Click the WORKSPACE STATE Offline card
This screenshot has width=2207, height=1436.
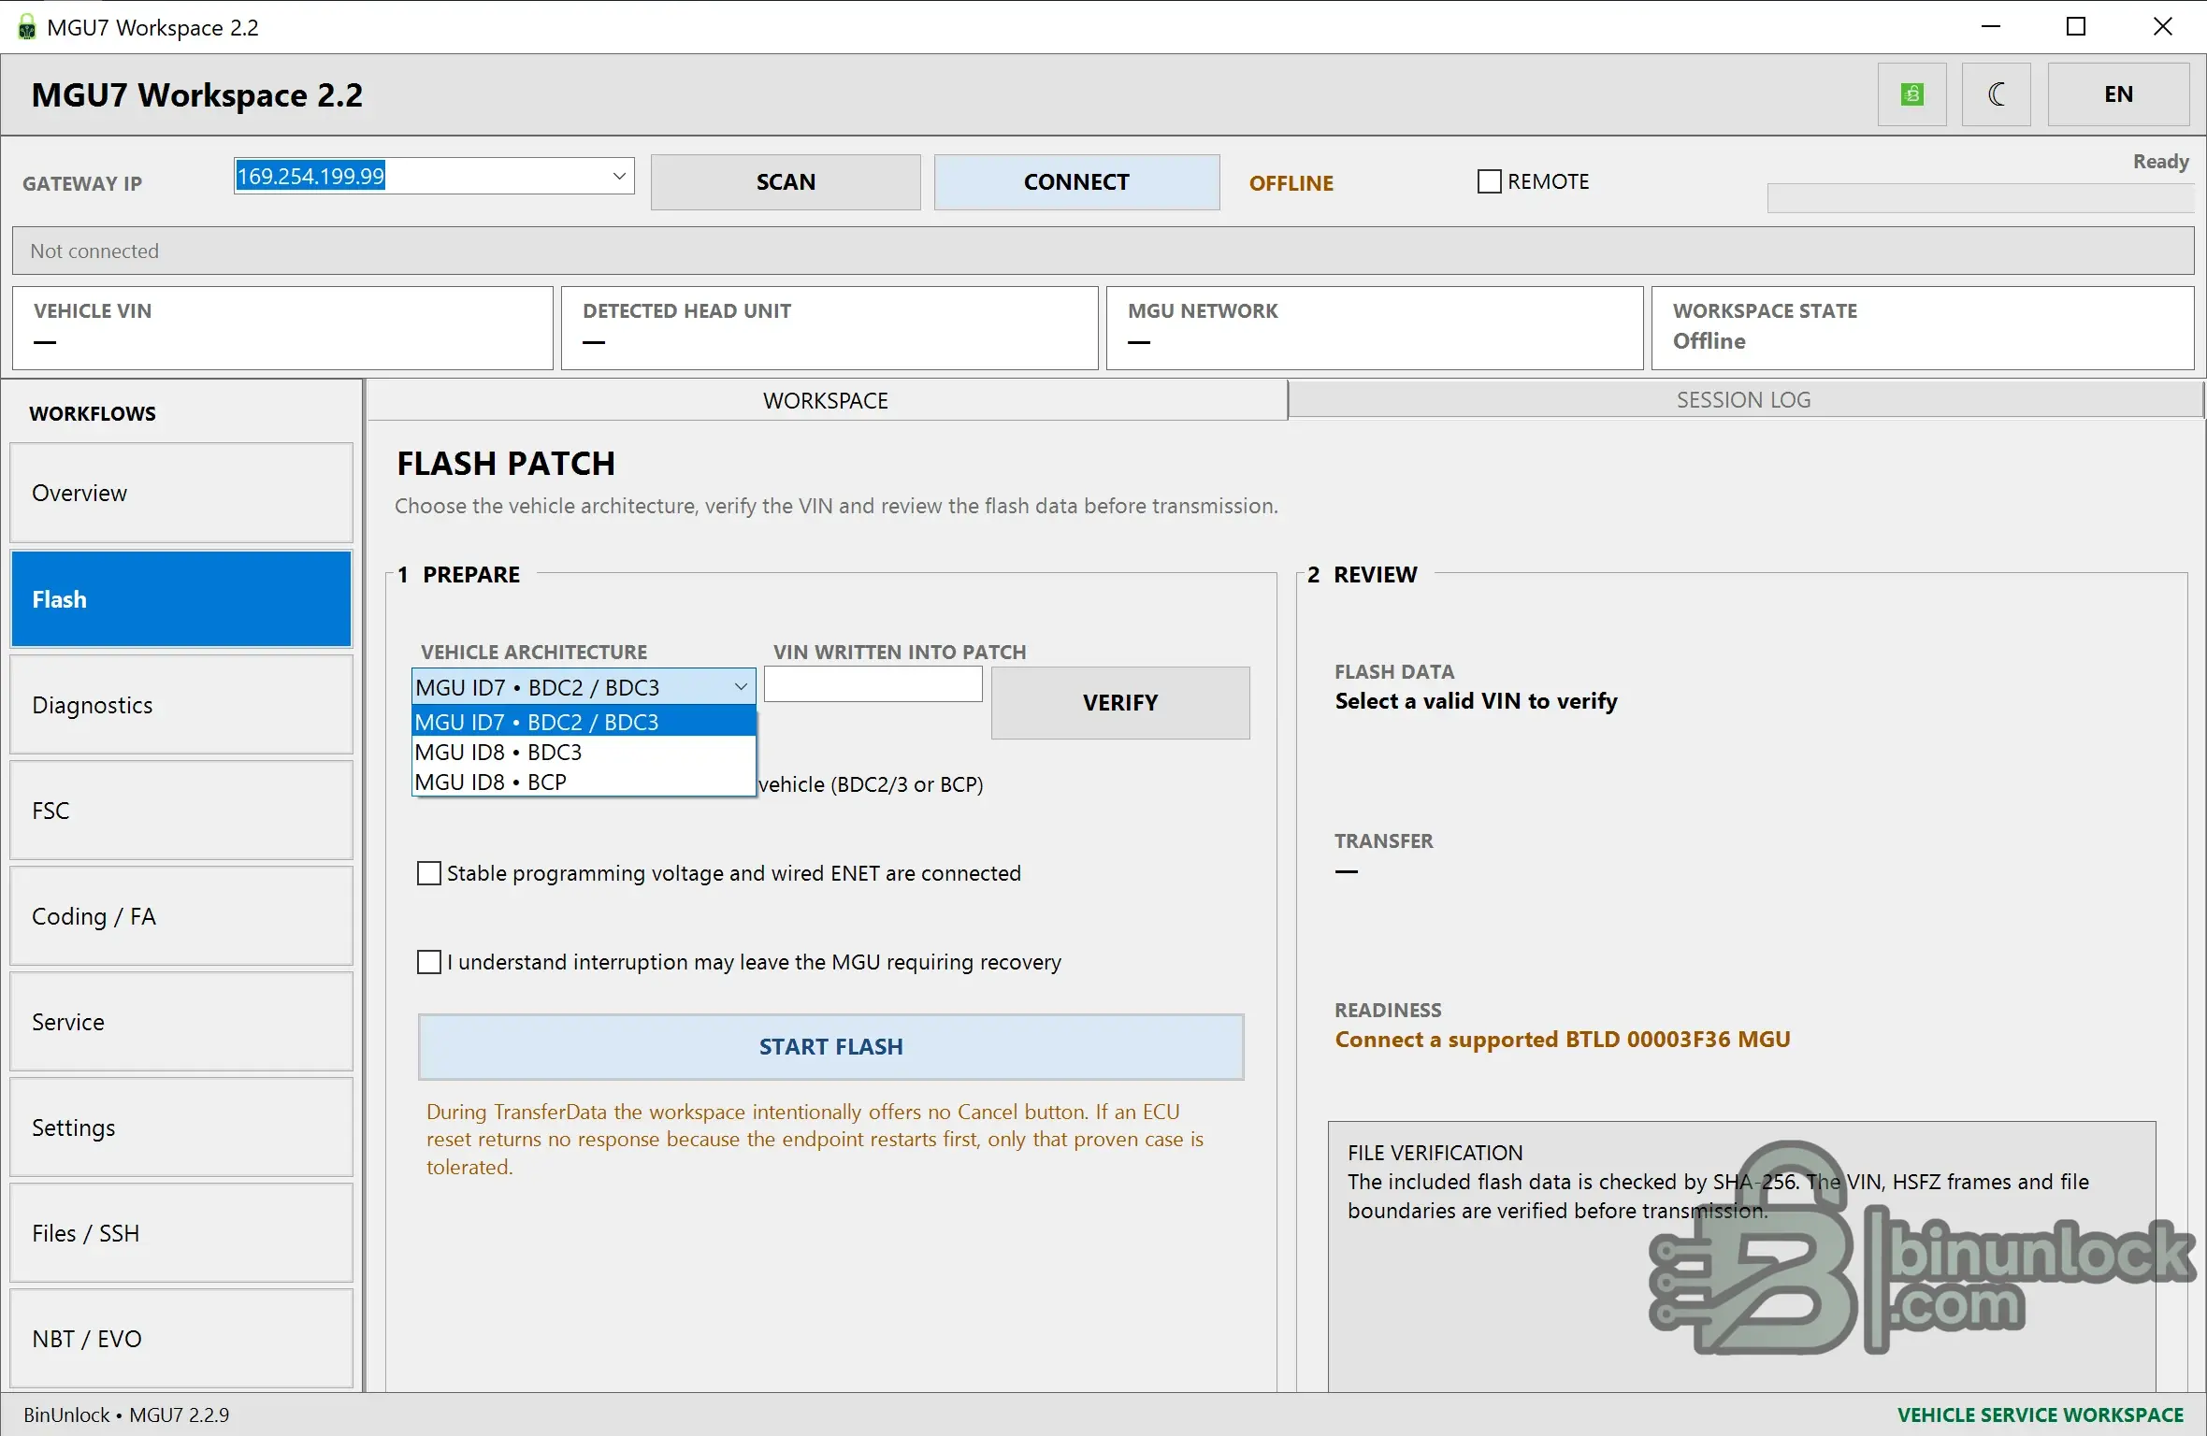coord(1923,328)
